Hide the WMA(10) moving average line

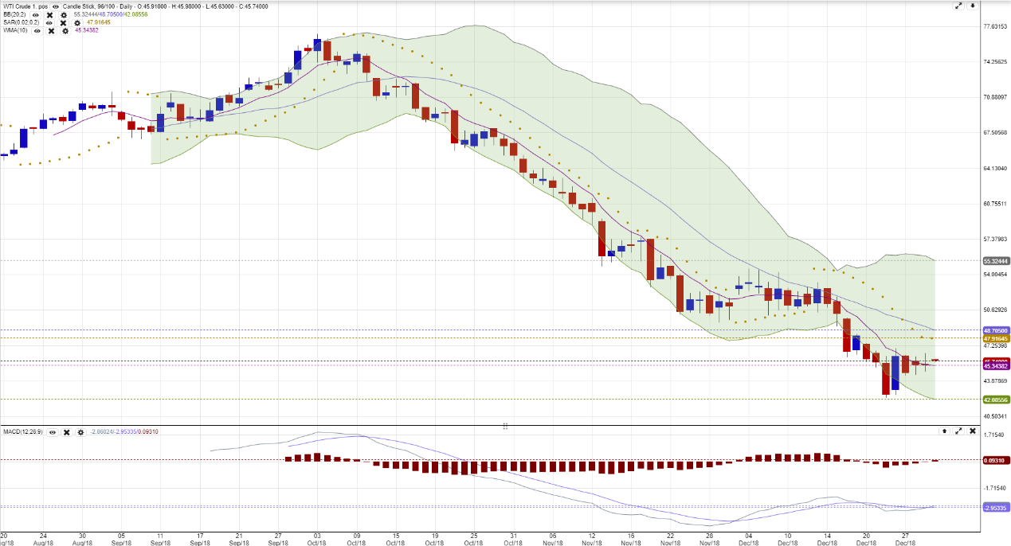(37, 30)
